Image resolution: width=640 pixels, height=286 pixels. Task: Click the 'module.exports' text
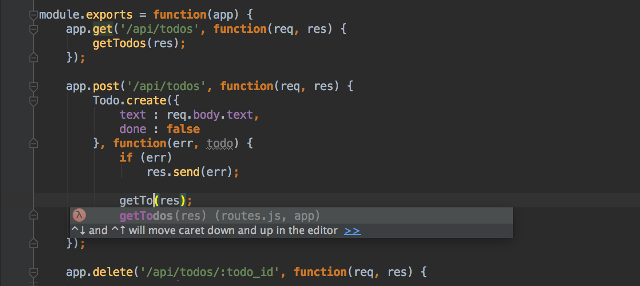(86, 15)
